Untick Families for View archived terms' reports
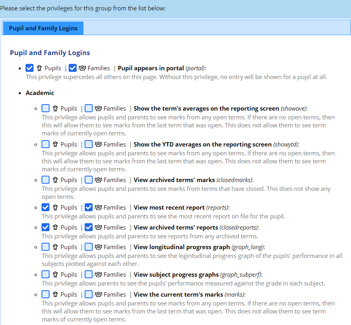The height and width of the screenshot is (325, 351). [89, 227]
